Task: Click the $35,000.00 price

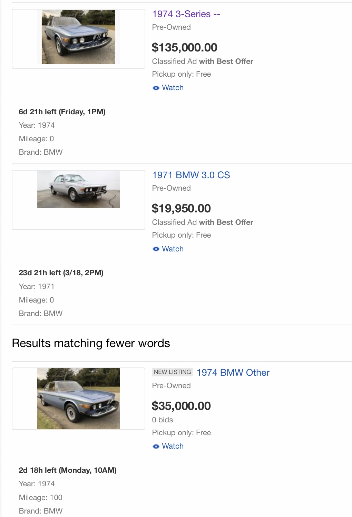Action: tap(181, 406)
